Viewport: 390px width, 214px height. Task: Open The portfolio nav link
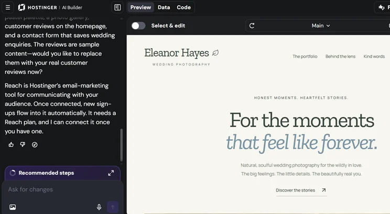pos(305,57)
